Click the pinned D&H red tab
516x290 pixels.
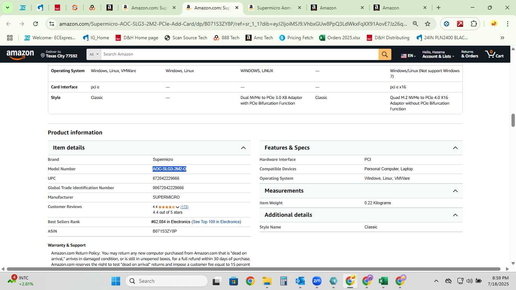[x=57, y=8]
